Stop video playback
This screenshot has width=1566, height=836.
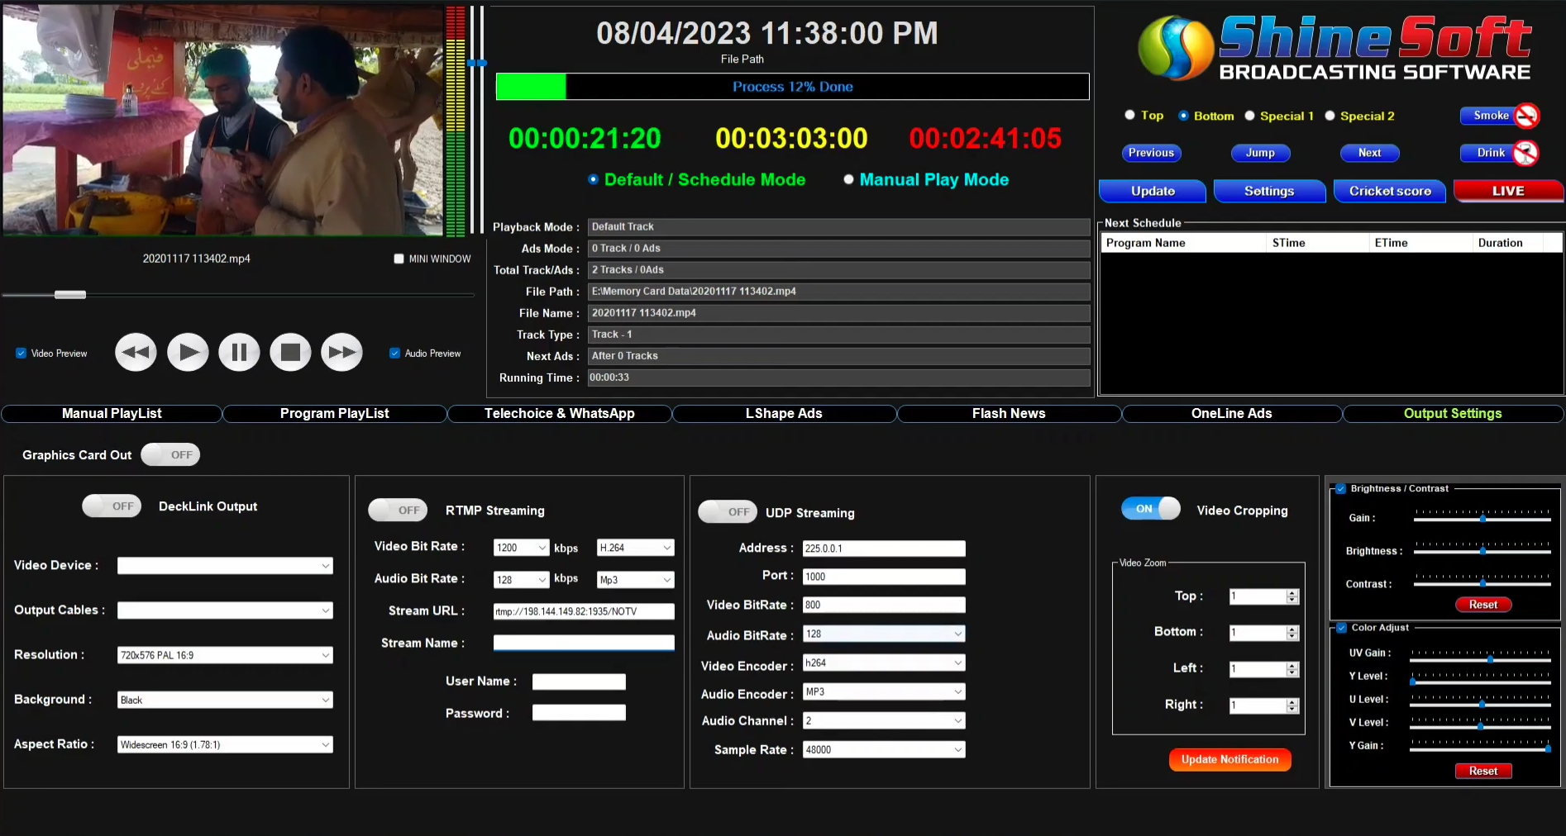coord(290,352)
